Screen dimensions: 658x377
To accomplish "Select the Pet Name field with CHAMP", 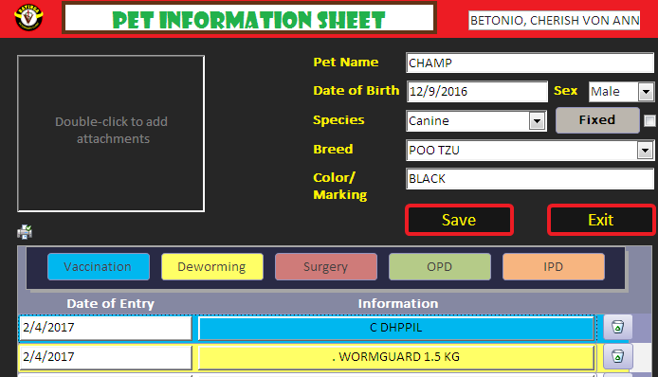I will click(x=530, y=63).
